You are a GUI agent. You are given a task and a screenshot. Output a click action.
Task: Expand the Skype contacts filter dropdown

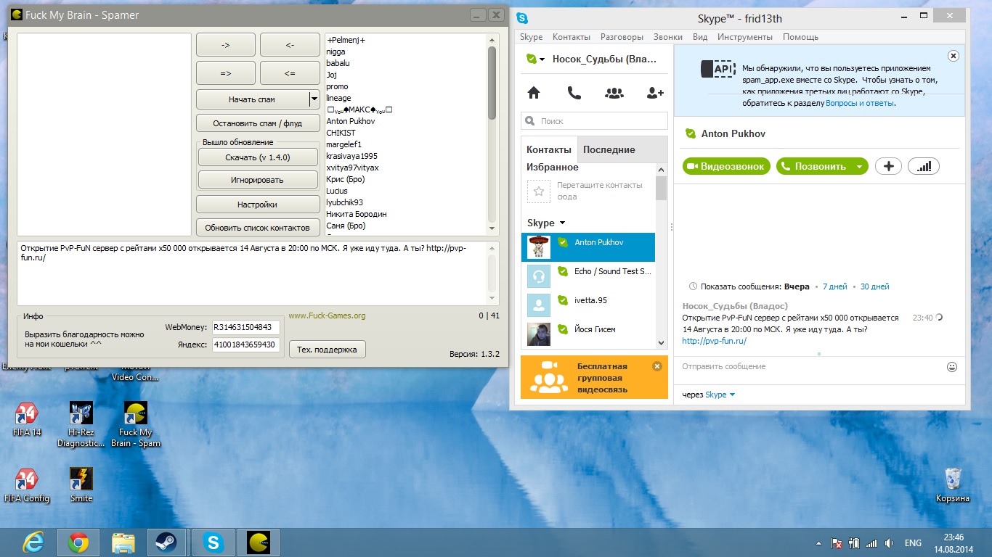point(562,223)
